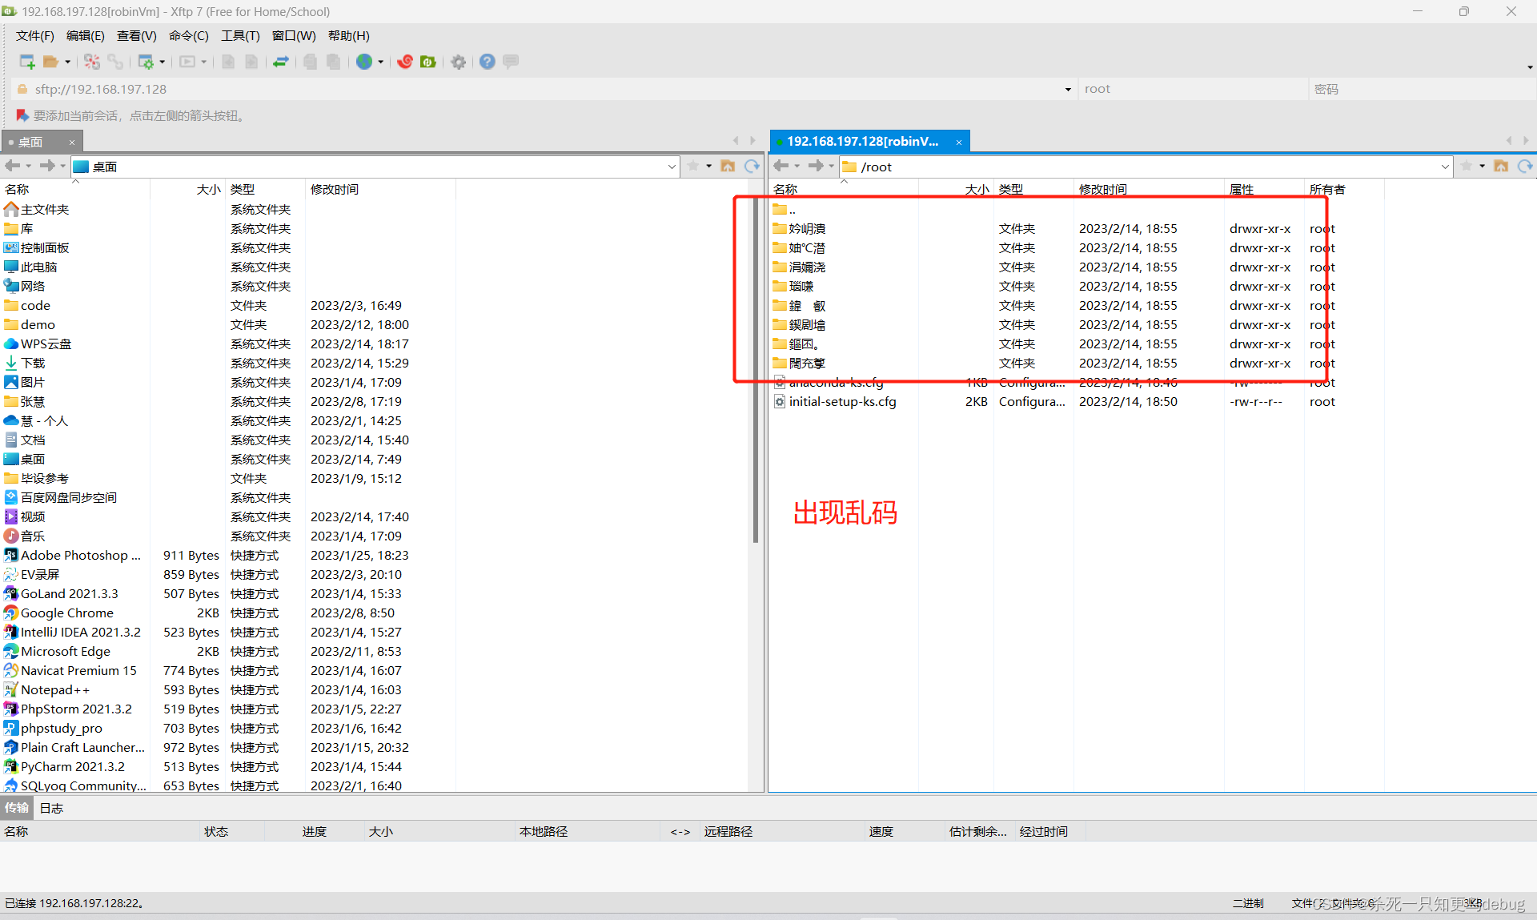
Task: Open the 窗口(W) menu
Action: pyautogui.click(x=294, y=35)
